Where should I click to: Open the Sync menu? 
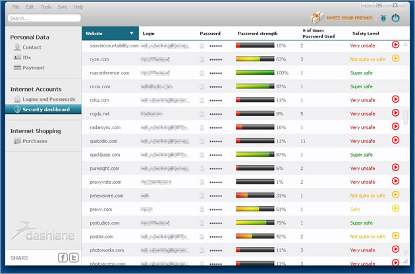click(x=63, y=7)
